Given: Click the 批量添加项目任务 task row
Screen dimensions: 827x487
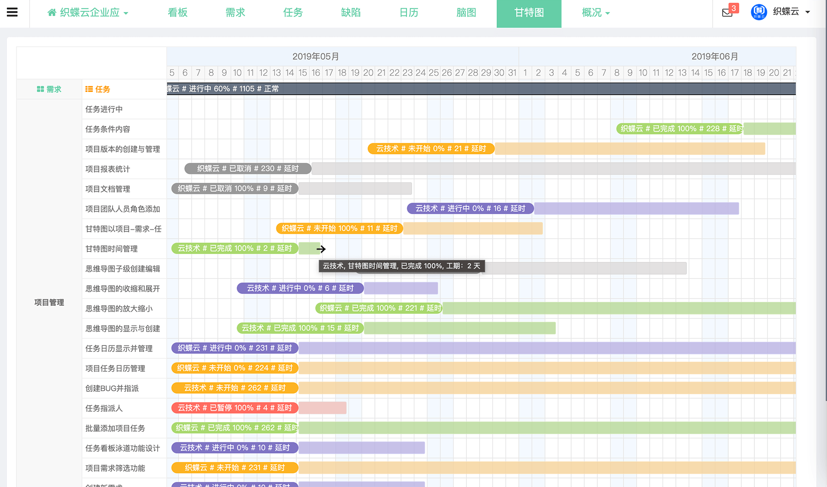Looking at the screenshot, I should pyautogui.click(x=124, y=428).
